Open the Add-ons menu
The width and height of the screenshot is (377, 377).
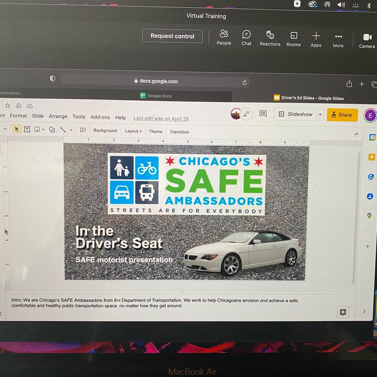coord(100,117)
